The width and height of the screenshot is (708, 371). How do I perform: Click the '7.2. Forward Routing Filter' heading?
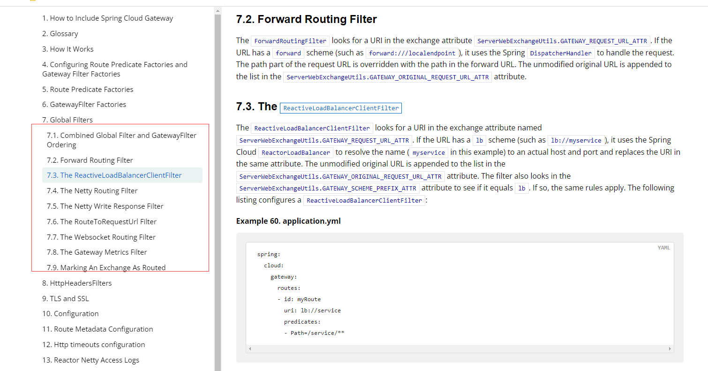pos(307,19)
